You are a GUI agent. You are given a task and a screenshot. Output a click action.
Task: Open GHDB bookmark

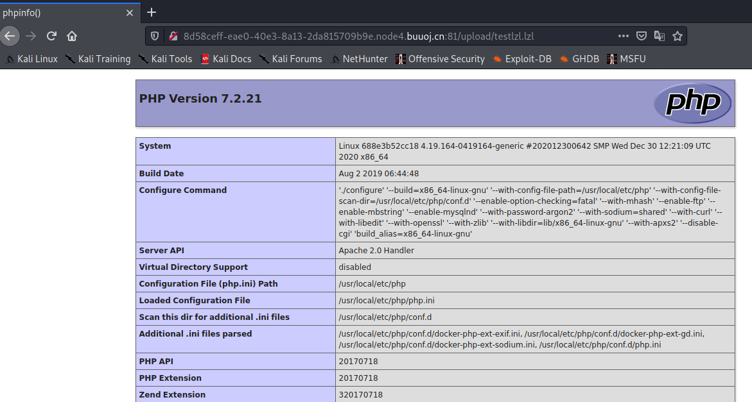579,59
